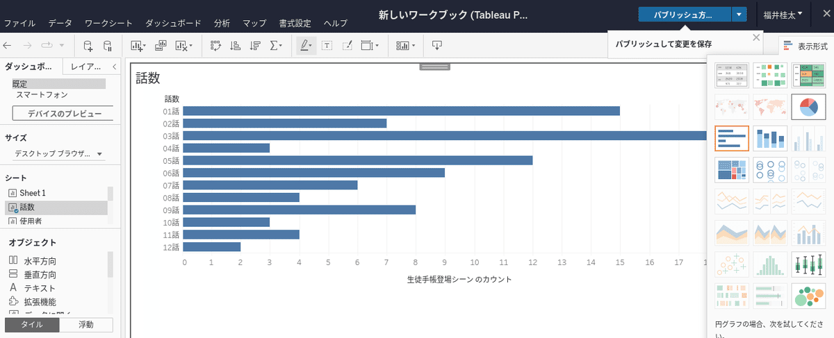Select the stacked bar chart in Show Me

770,138
